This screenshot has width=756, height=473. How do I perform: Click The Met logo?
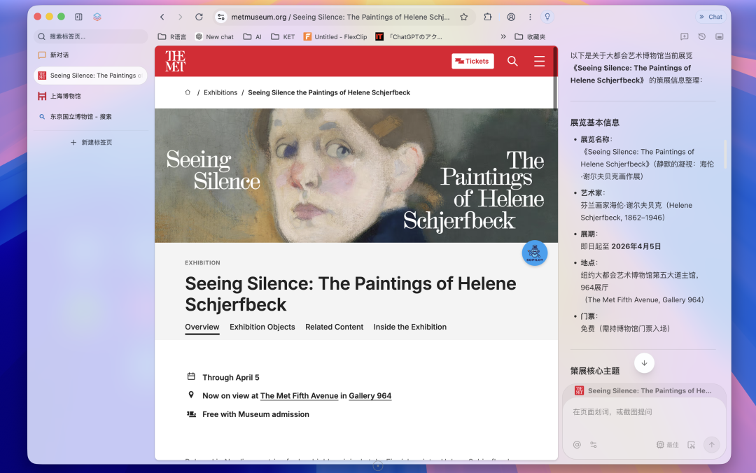175,62
